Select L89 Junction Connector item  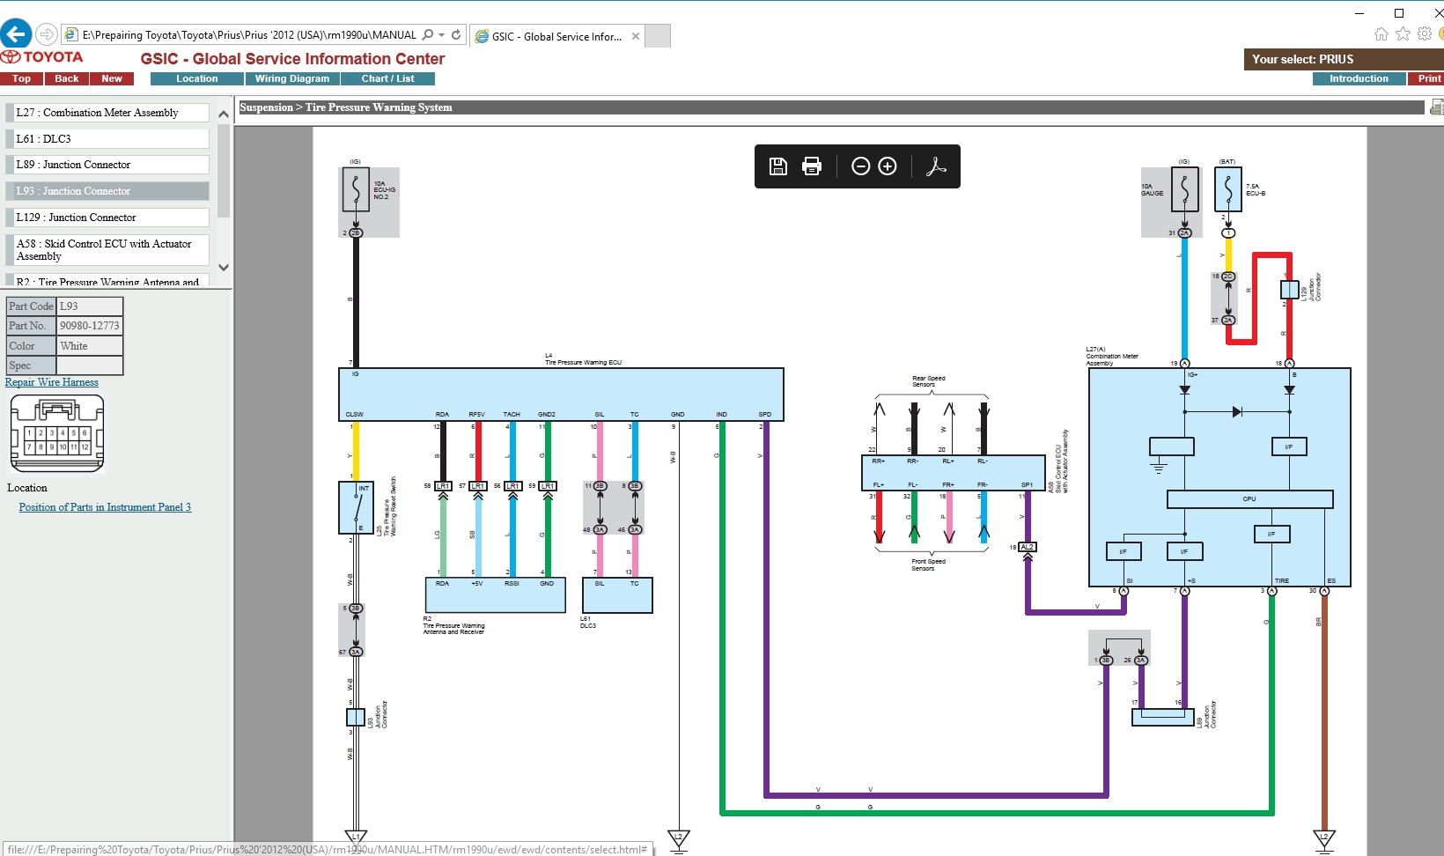(107, 165)
